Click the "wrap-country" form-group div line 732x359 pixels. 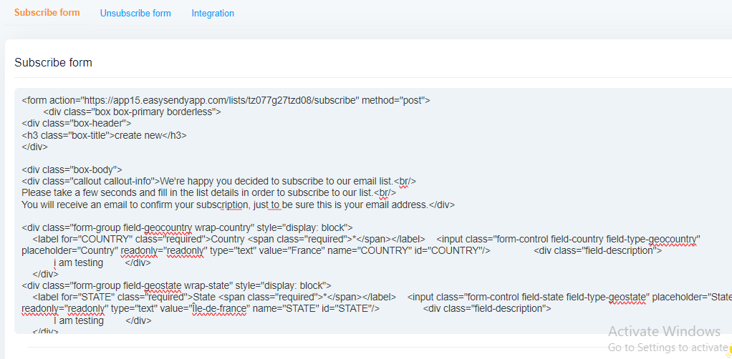pyautogui.click(x=186, y=227)
